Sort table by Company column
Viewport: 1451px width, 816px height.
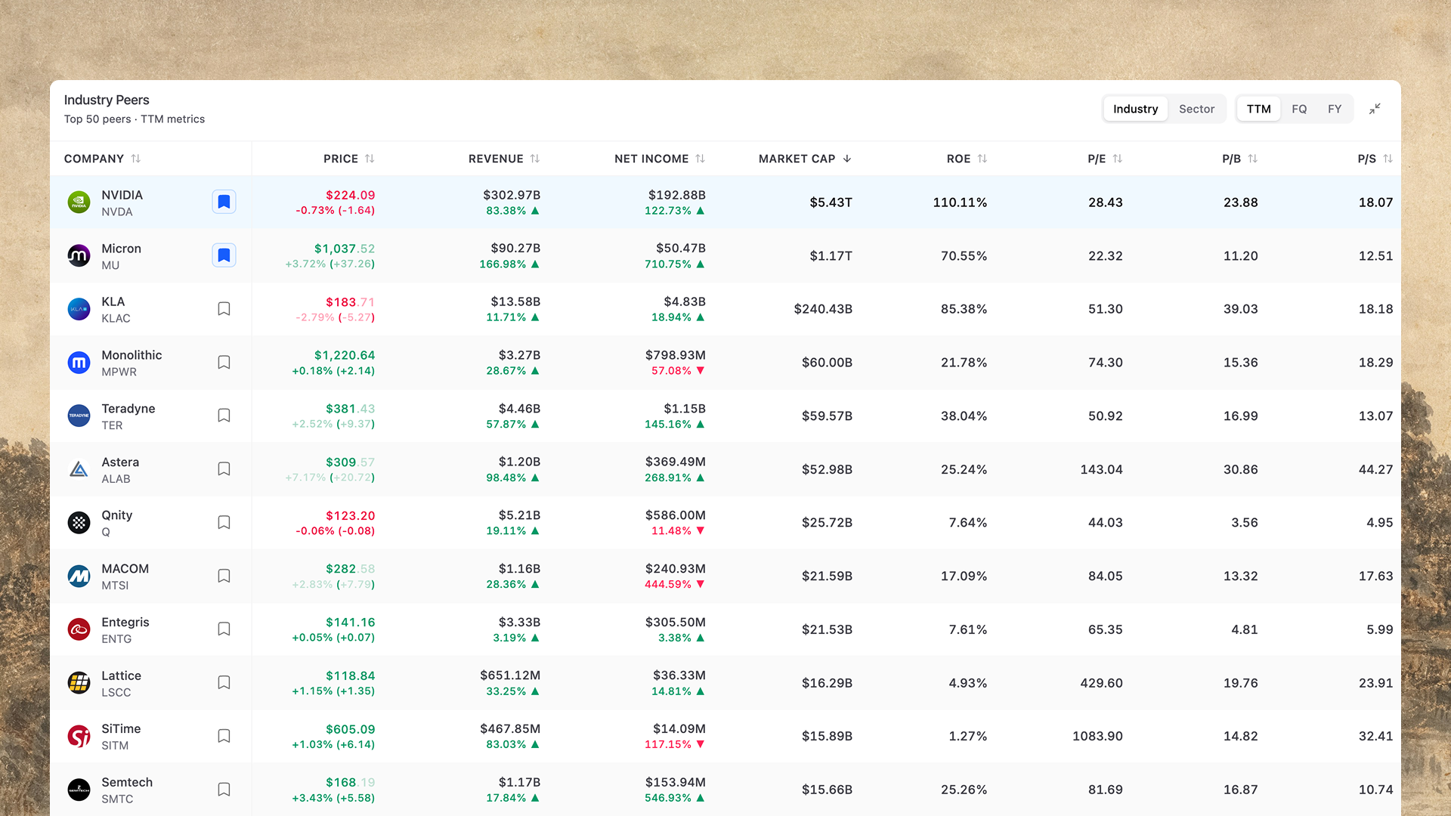(x=103, y=159)
